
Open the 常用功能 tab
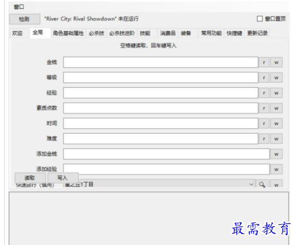click(211, 33)
